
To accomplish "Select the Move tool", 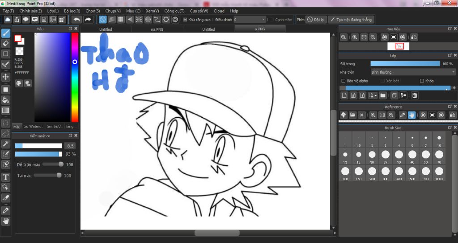I will [x=5, y=77].
